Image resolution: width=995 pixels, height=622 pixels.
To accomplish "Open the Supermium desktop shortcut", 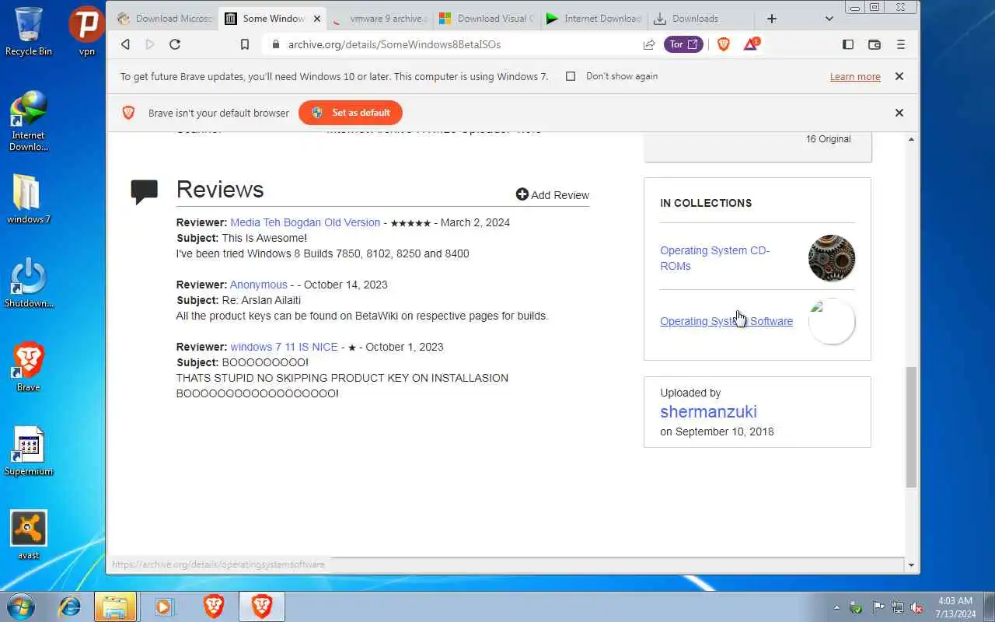I will pyautogui.click(x=29, y=452).
